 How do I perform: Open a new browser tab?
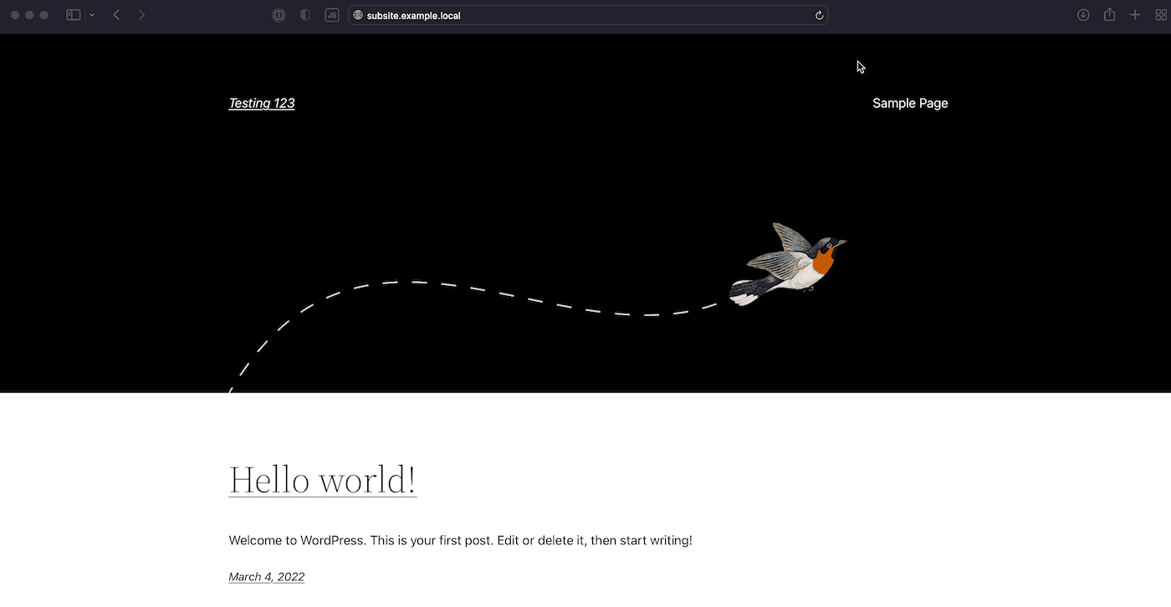tap(1135, 14)
